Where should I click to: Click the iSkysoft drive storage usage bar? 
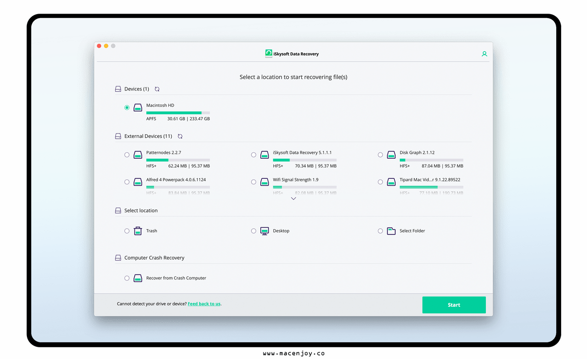[x=305, y=160]
